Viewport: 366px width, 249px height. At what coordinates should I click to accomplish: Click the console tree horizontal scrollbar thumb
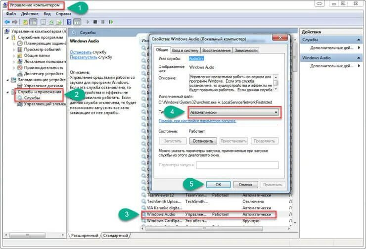27,235
